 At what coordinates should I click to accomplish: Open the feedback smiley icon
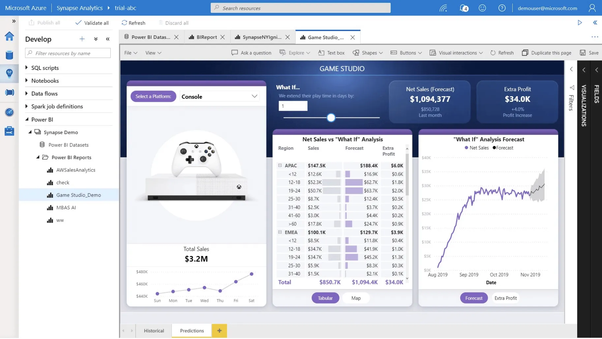pos(482,8)
